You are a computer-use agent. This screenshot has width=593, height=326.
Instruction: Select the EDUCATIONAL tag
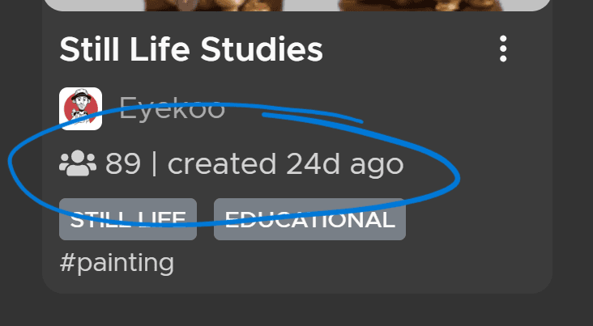tap(309, 219)
